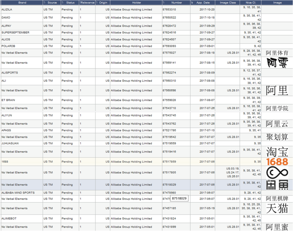This screenshot has width=293, height=231.
Task: Click application number 87653310
Action: (x=169, y=9)
